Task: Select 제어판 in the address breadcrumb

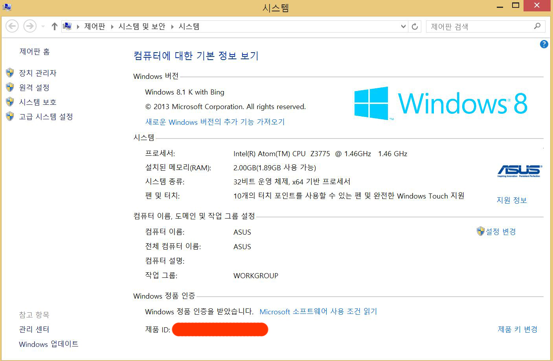Action: [x=95, y=26]
